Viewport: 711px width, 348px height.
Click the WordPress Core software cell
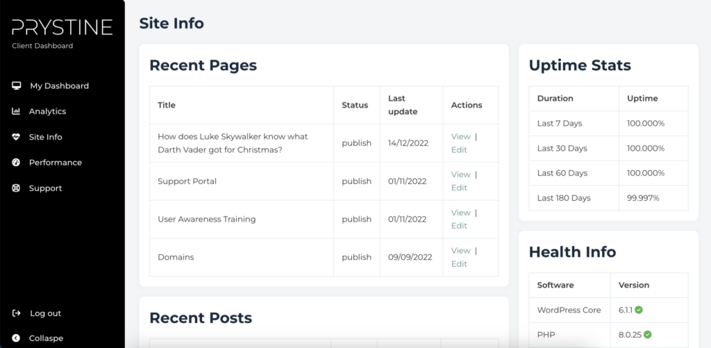pos(569,310)
